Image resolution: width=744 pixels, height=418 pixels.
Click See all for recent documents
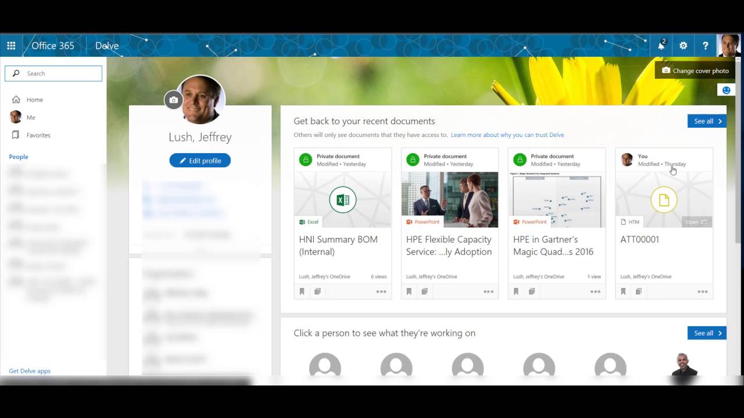(x=707, y=121)
